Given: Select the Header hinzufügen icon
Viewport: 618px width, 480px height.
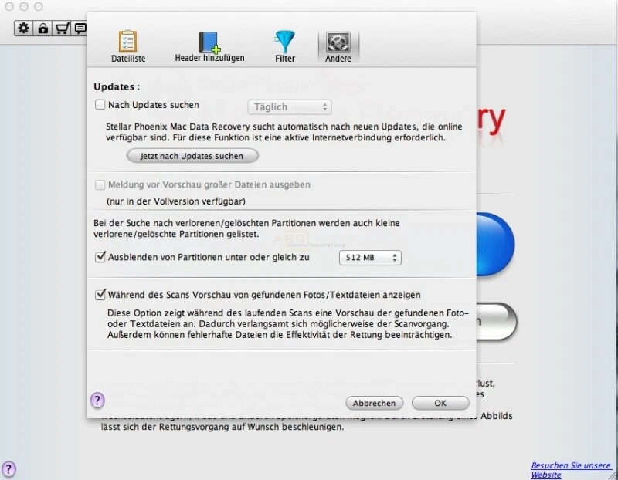Looking at the screenshot, I should pyautogui.click(x=207, y=44).
